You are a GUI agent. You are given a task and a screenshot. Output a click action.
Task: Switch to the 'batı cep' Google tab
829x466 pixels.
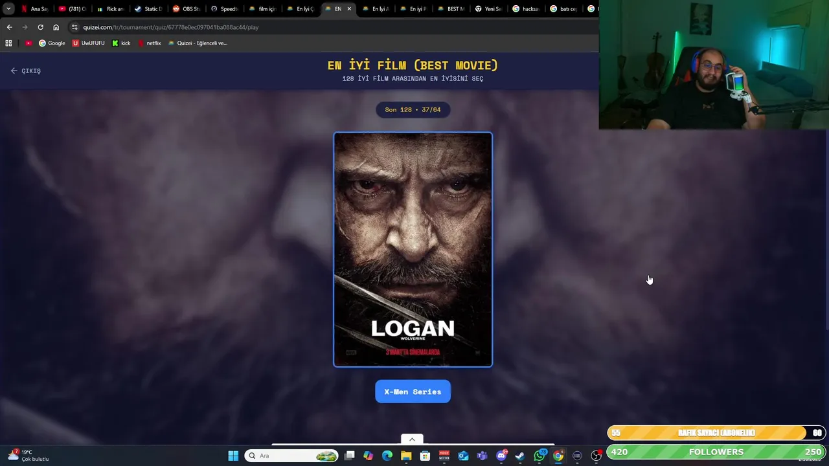[563, 9]
